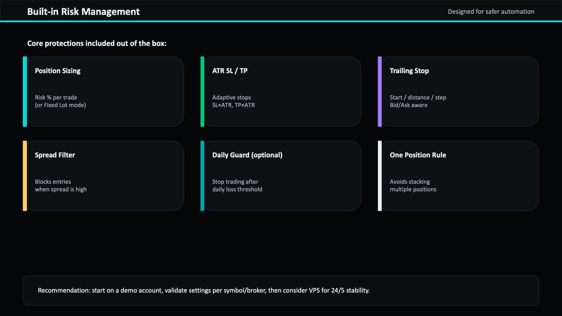
Task: Click the purple accent bar on Trailing Stop
Action: tap(380, 92)
